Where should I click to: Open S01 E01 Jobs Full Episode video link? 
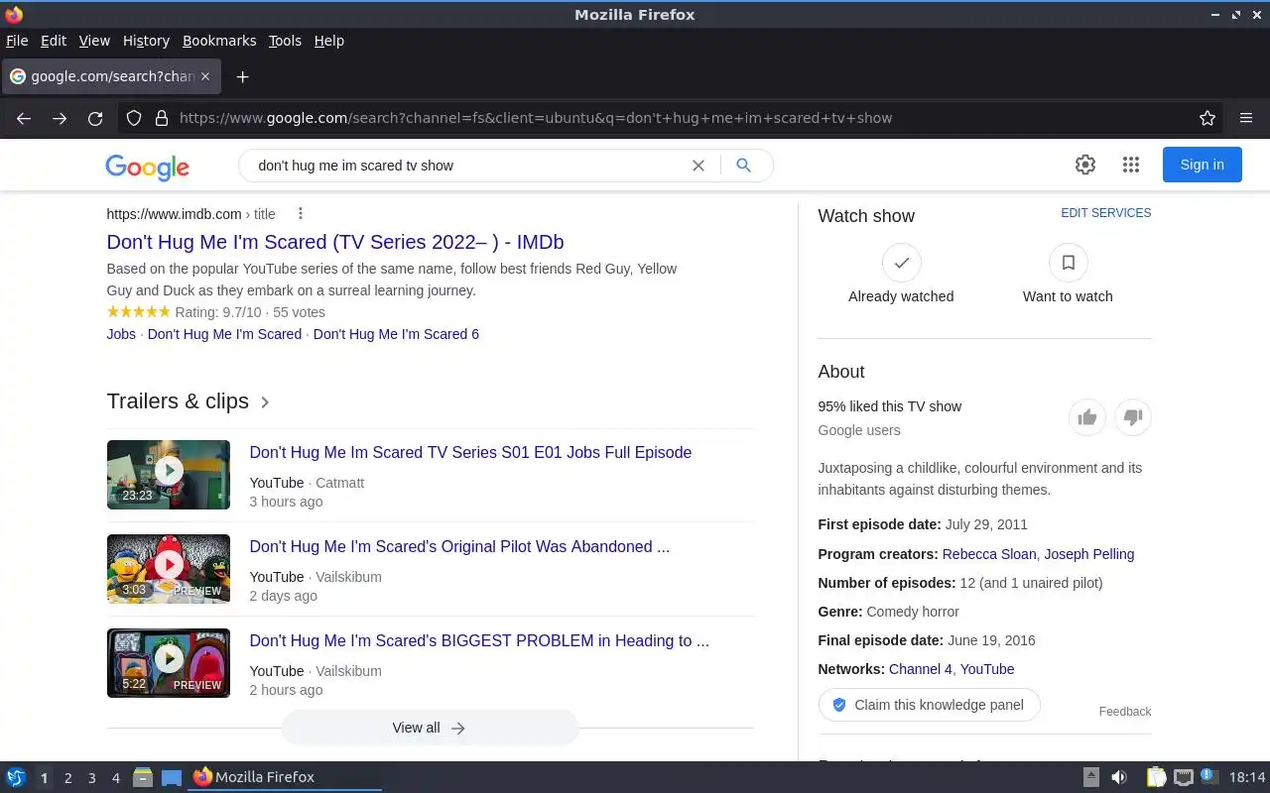470,452
